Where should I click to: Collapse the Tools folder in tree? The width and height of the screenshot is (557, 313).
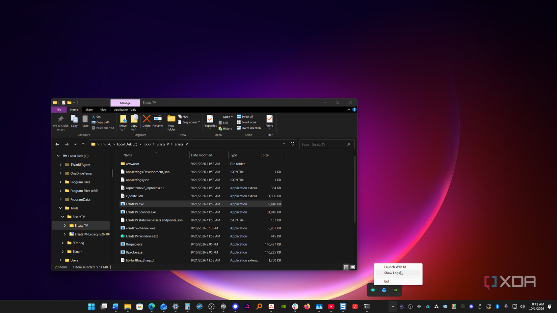[60, 208]
